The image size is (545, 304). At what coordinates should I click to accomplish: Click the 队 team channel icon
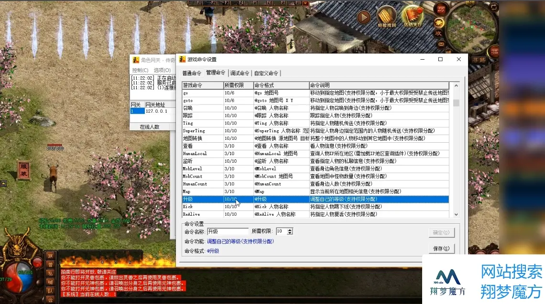[x=50, y=291]
